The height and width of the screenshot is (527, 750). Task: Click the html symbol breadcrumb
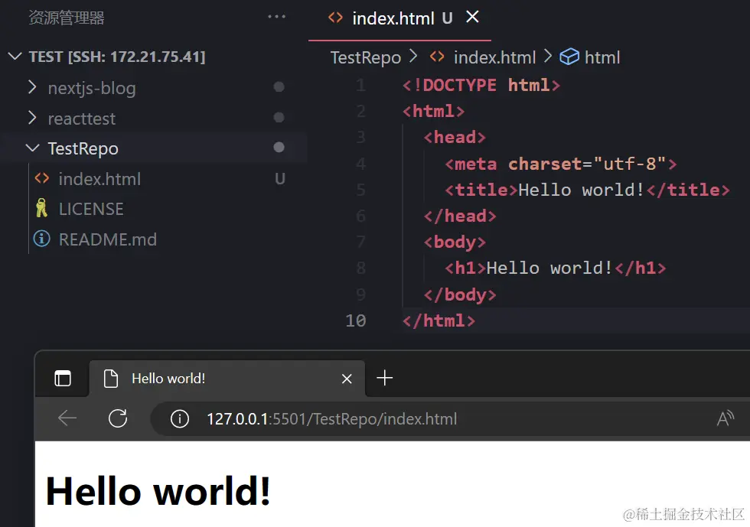tap(602, 58)
